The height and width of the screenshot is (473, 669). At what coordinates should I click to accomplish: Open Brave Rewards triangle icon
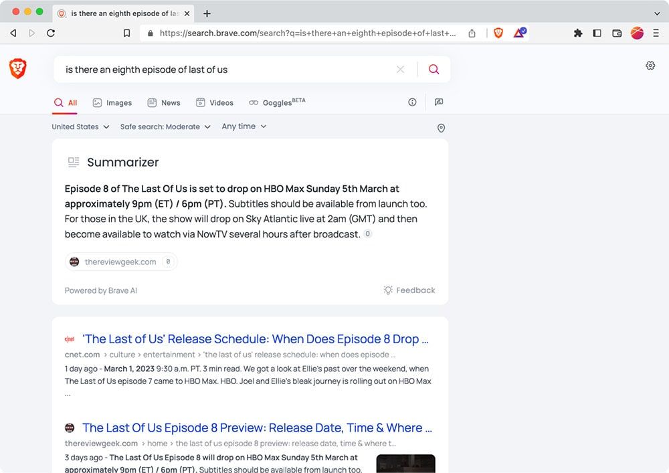pos(519,33)
